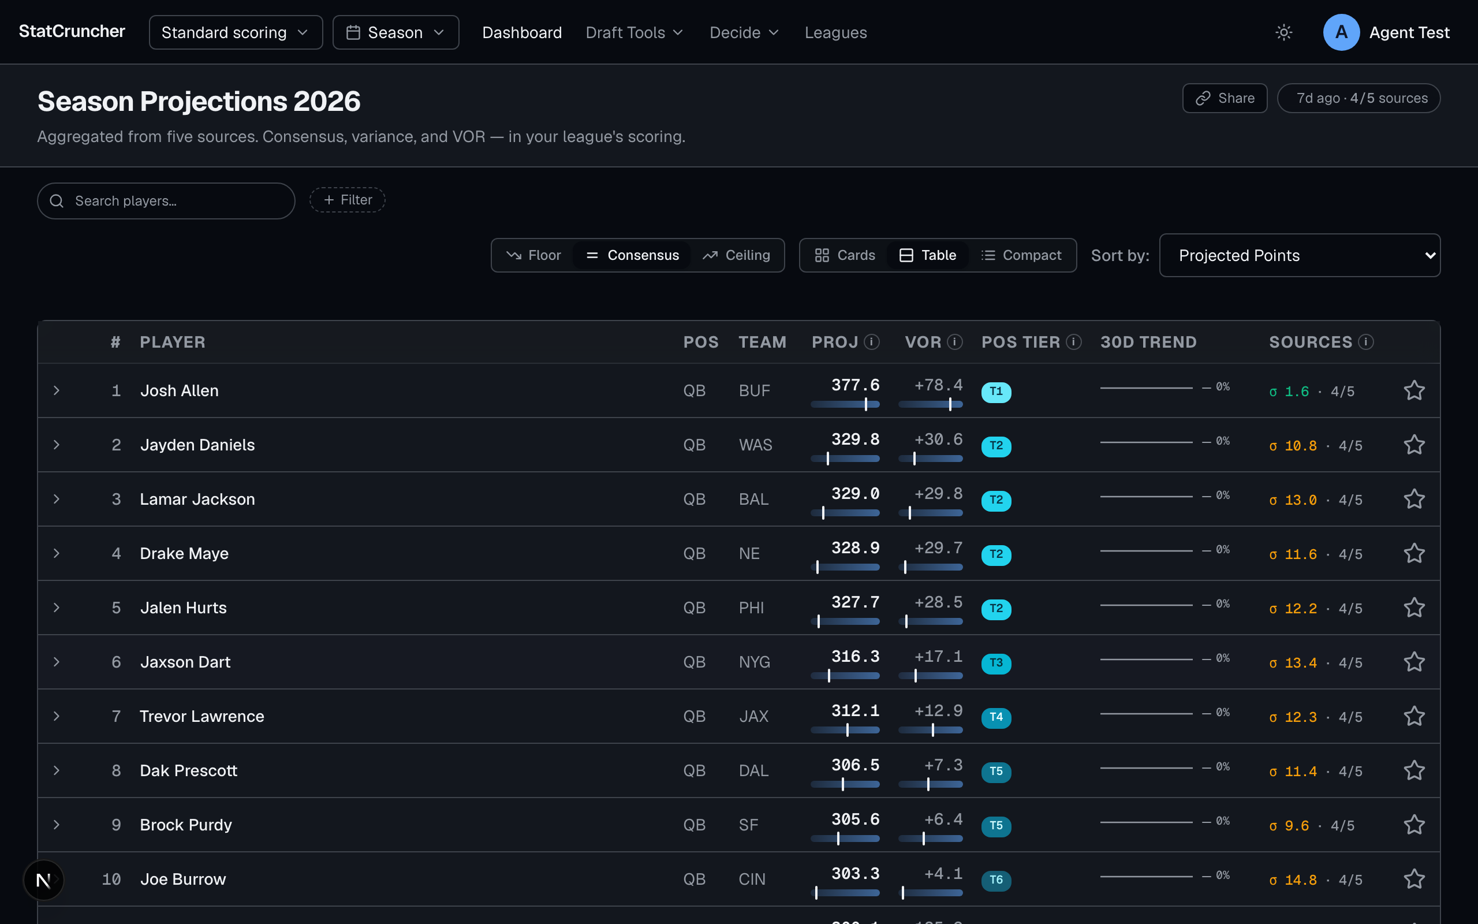The width and height of the screenshot is (1478, 924).
Task: Click the TEAM column header
Action: pyautogui.click(x=762, y=342)
